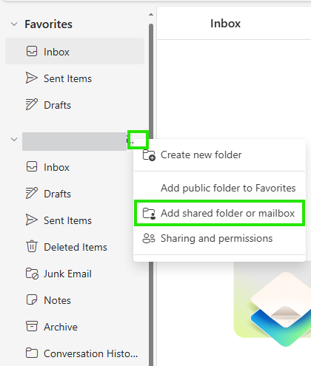Viewport: 311px width, 366px height.
Task: Click the Favorites heading text
Action: pyautogui.click(x=48, y=24)
